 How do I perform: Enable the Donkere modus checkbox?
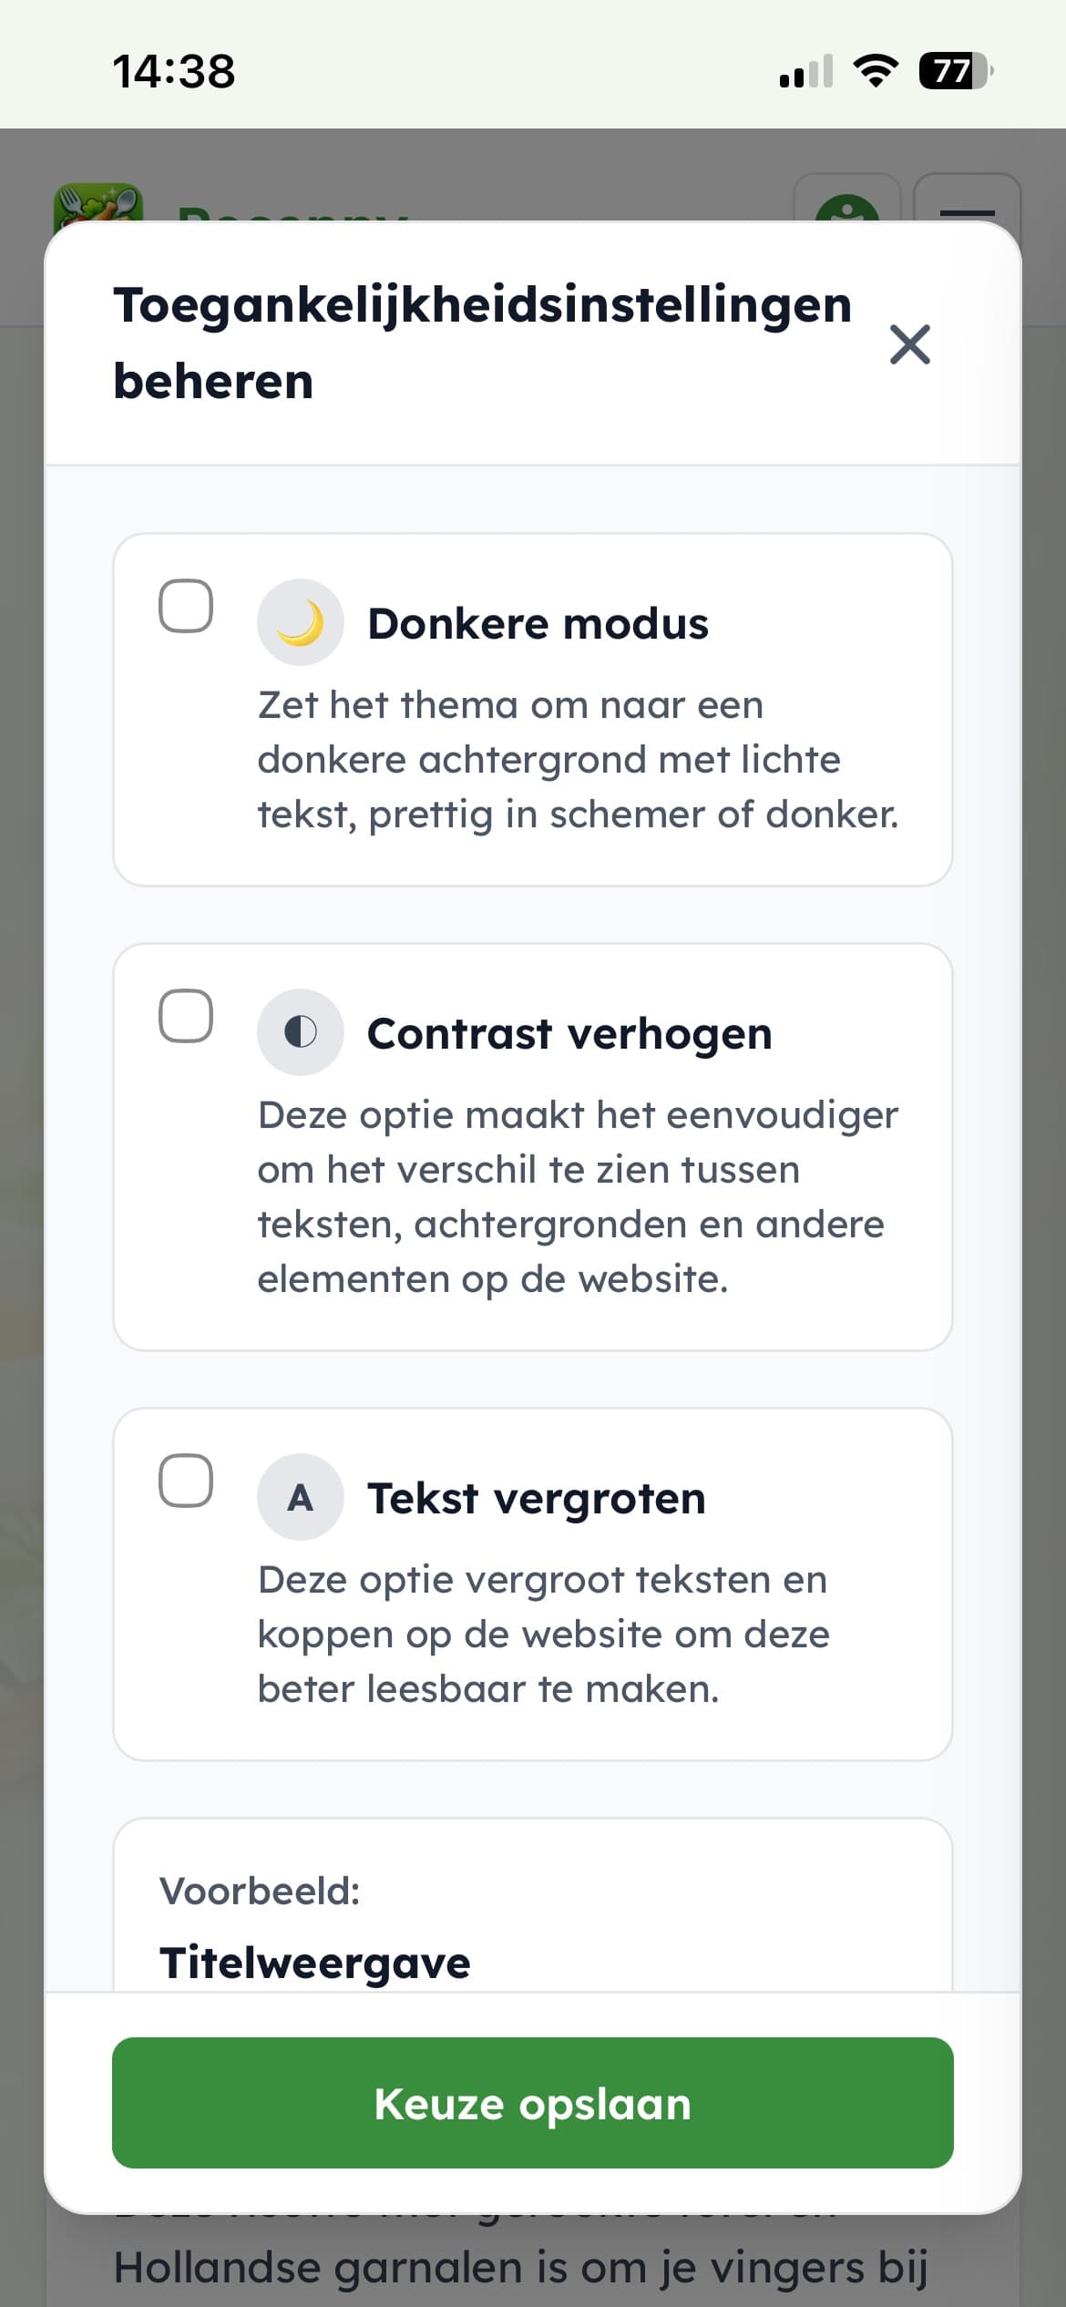pyautogui.click(x=183, y=603)
